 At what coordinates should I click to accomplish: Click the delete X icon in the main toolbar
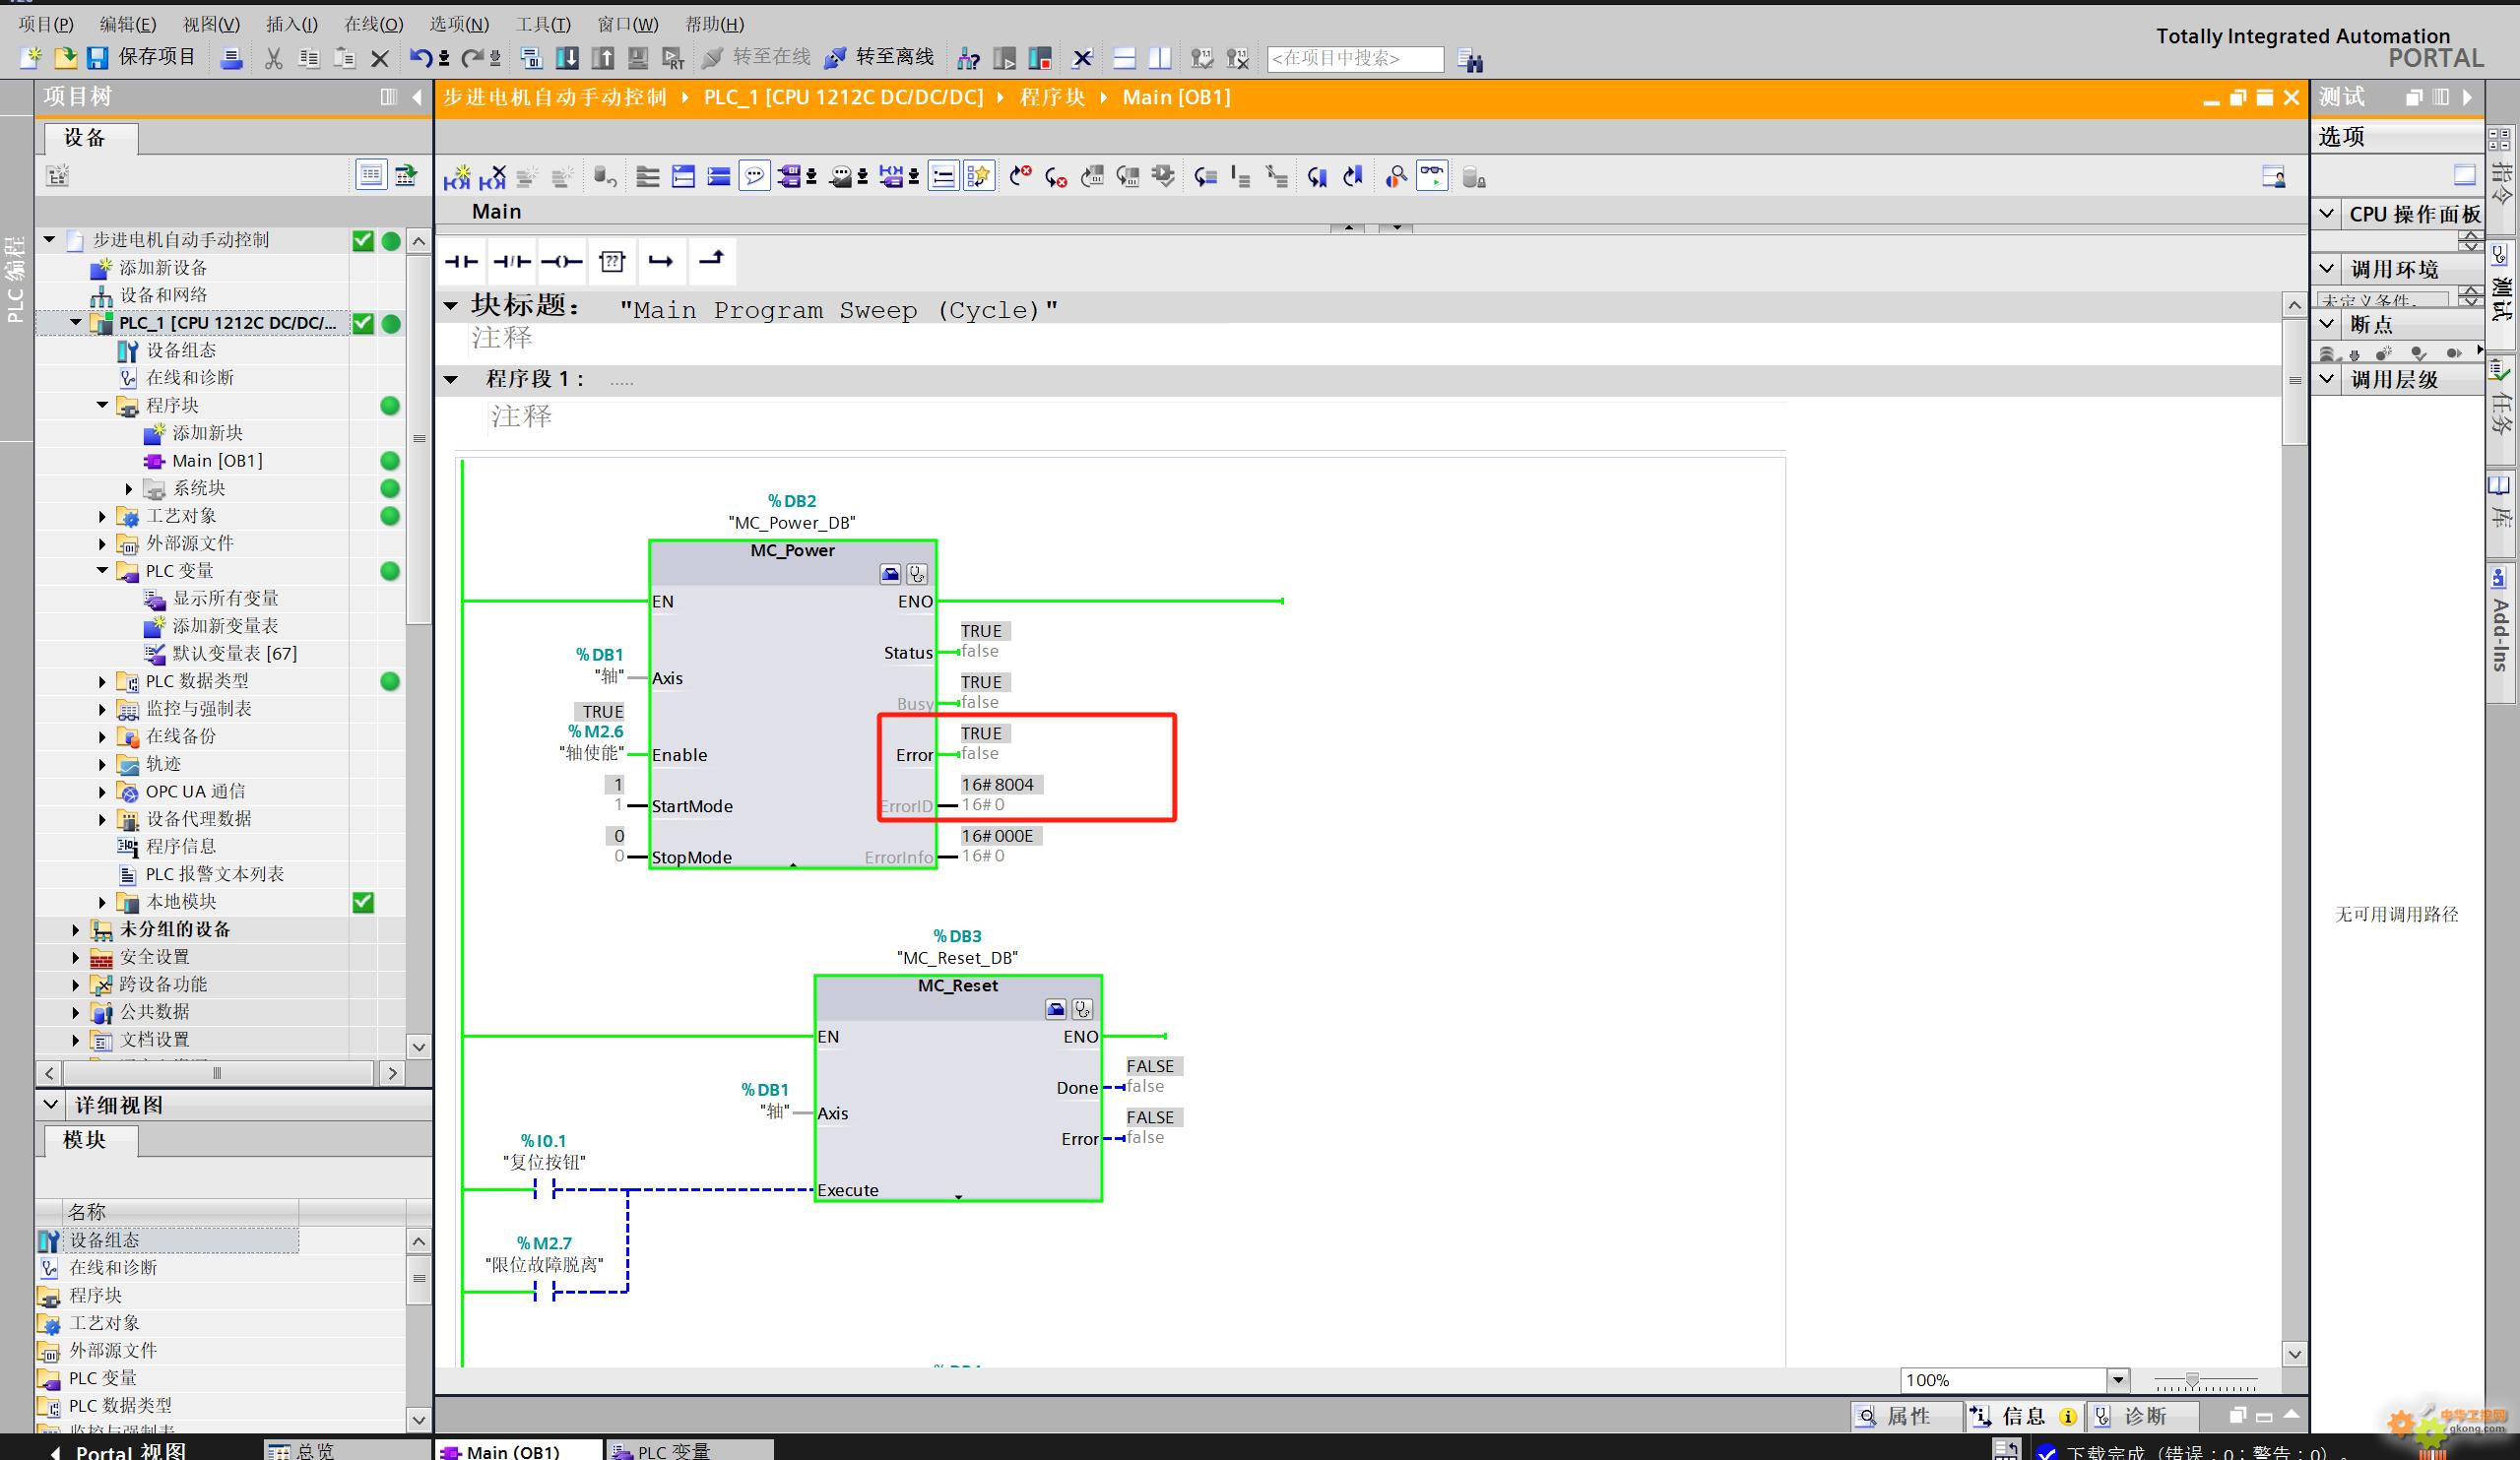point(379,59)
